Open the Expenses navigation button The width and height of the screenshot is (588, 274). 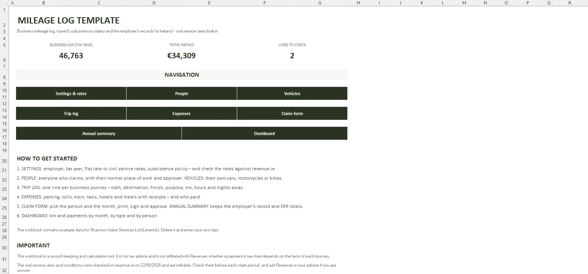[181, 114]
